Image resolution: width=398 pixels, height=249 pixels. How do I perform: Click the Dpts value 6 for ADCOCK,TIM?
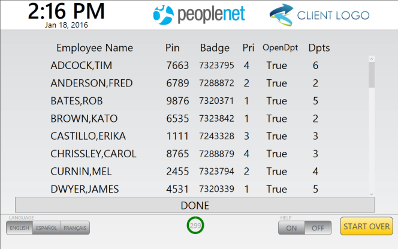click(x=315, y=65)
